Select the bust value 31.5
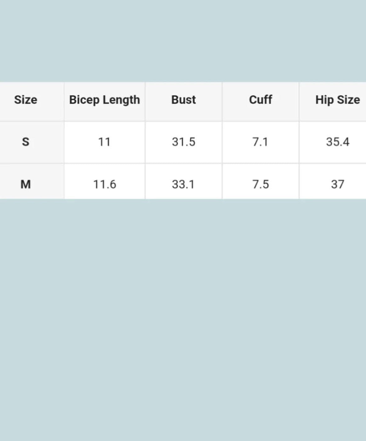 [x=183, y=142]
